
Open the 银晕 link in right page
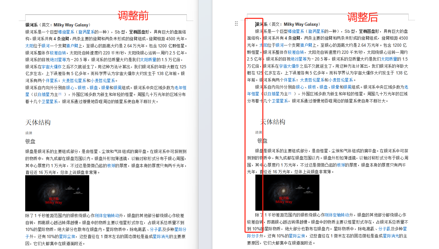point(335,87)
